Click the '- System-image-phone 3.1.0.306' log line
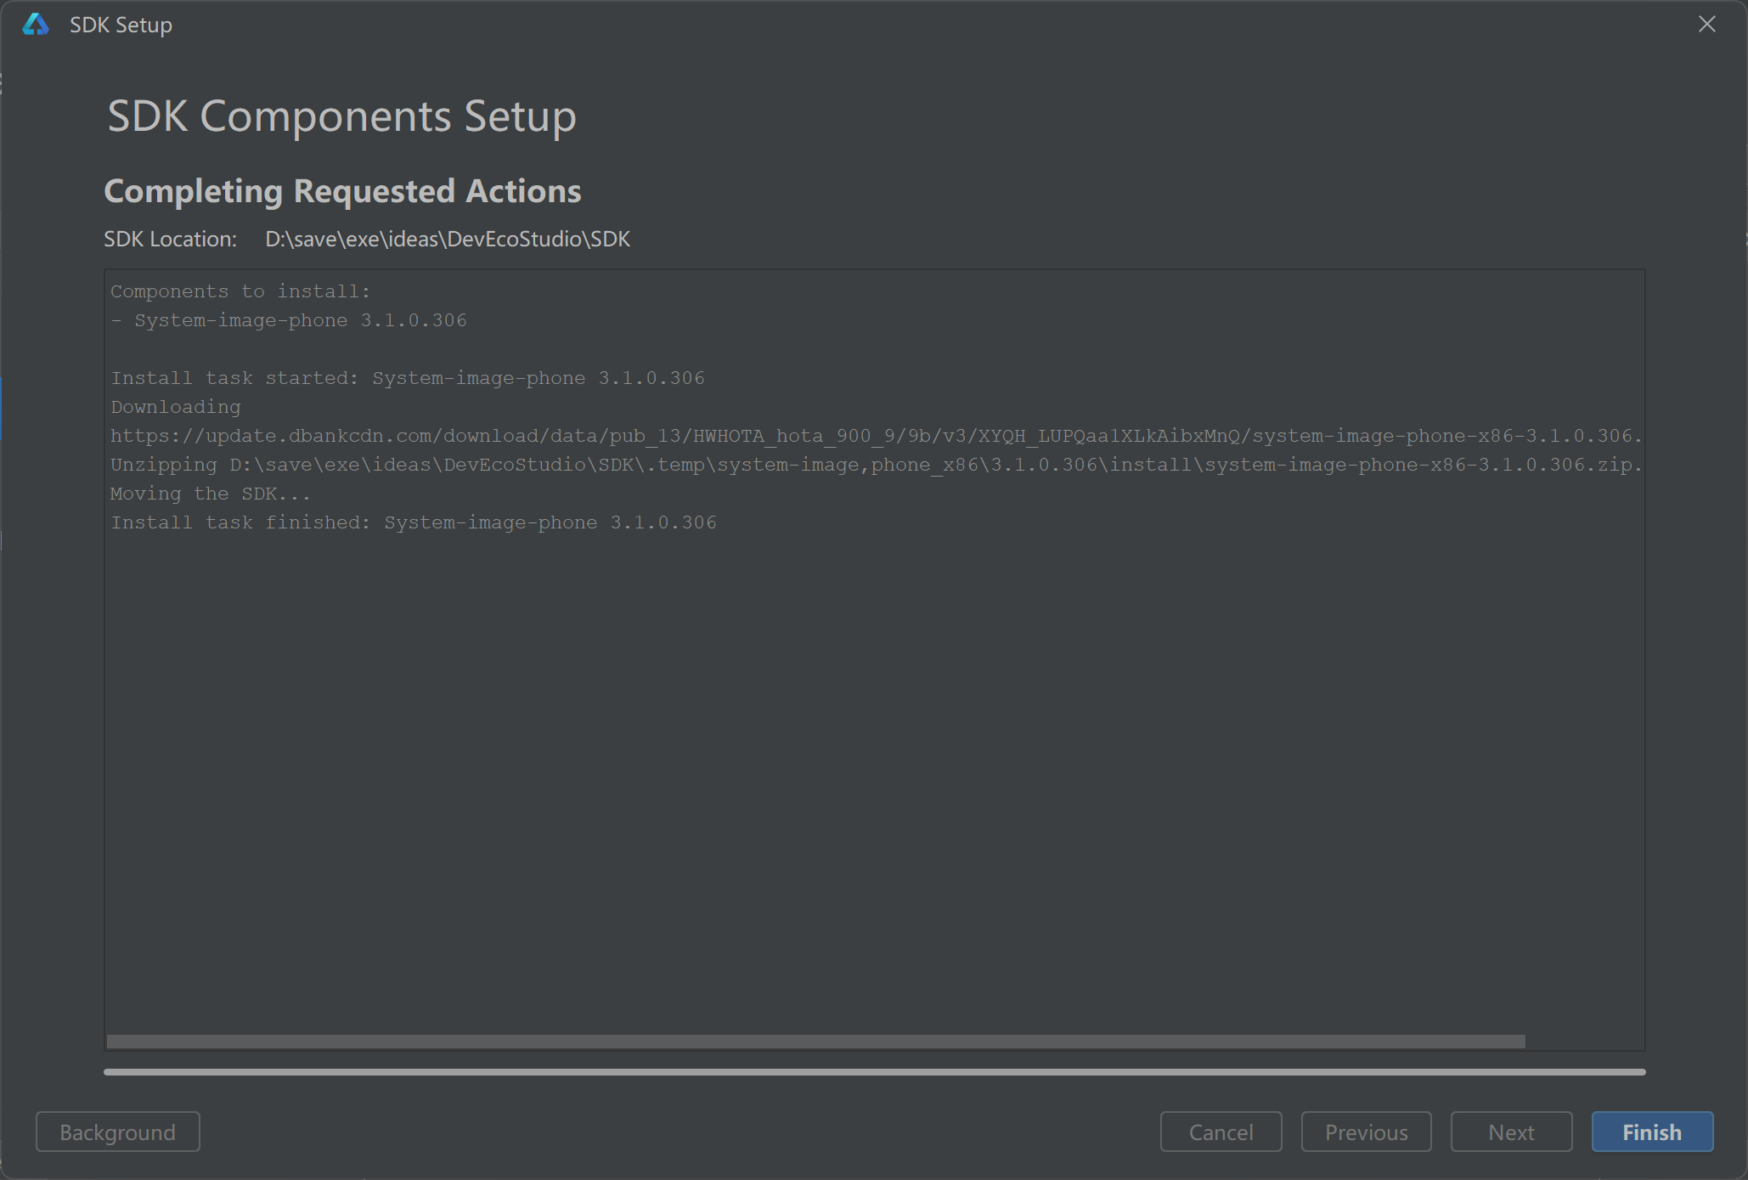1748x1180 pixels. 289,320
